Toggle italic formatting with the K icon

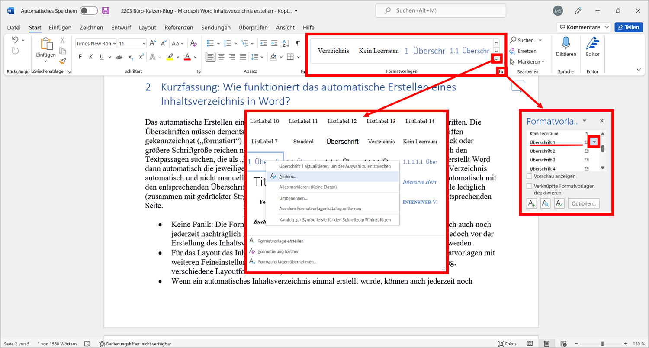91,57
